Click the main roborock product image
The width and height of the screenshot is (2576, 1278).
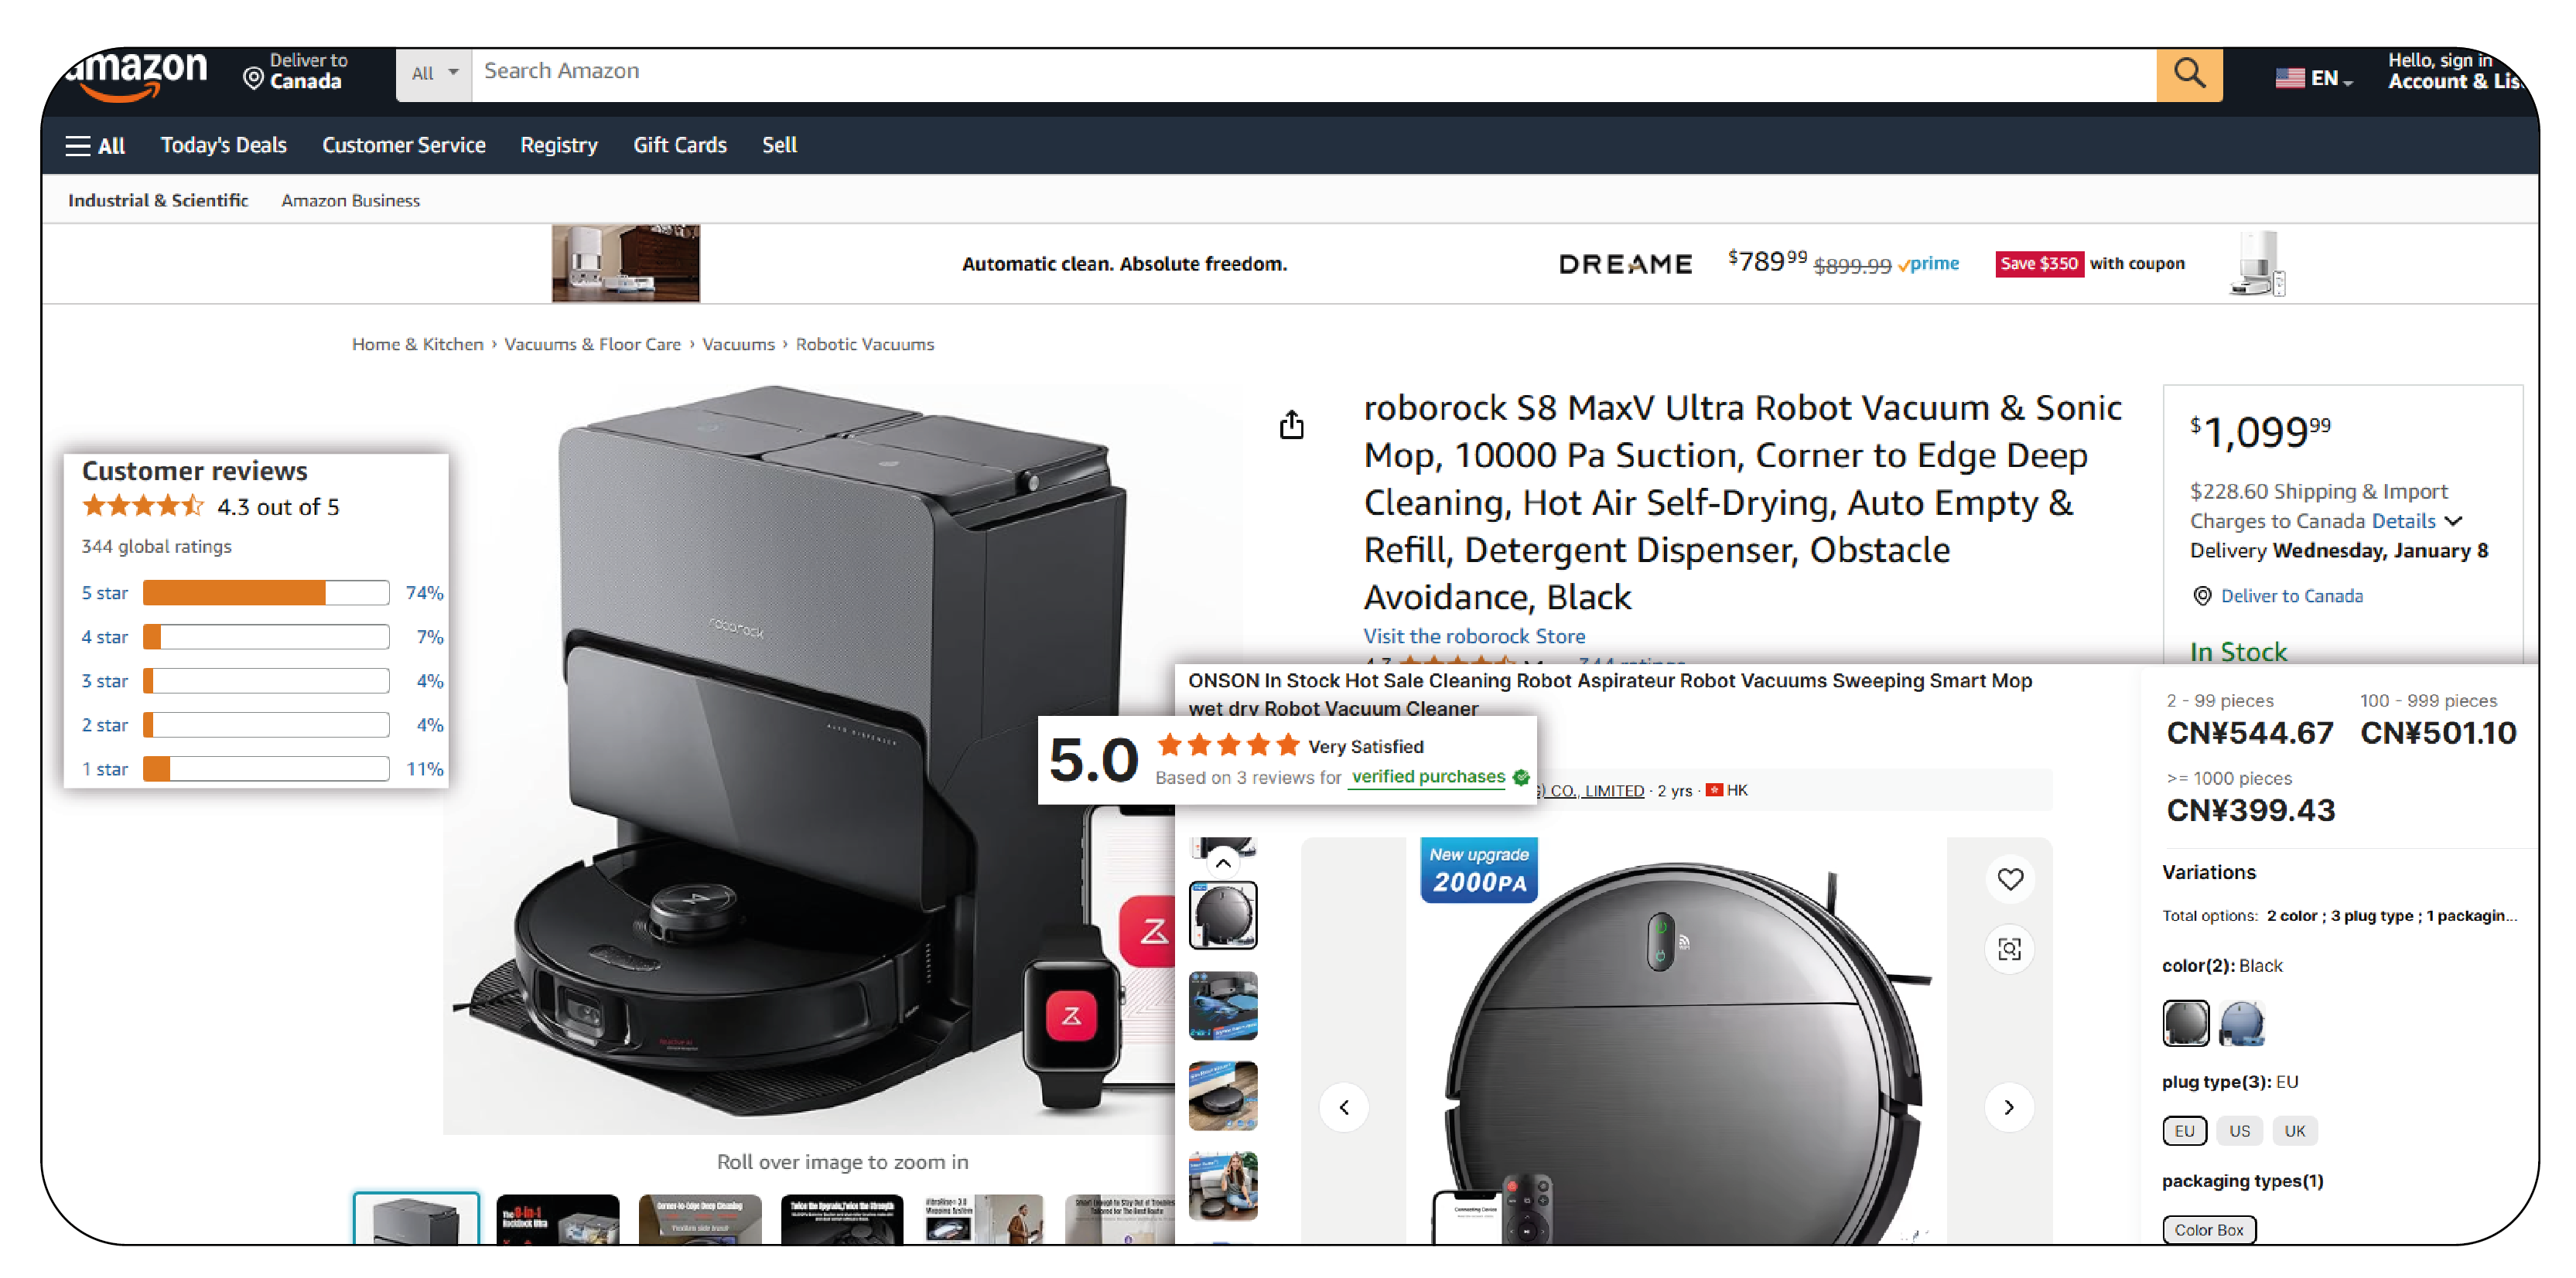[x=810, y=758]
